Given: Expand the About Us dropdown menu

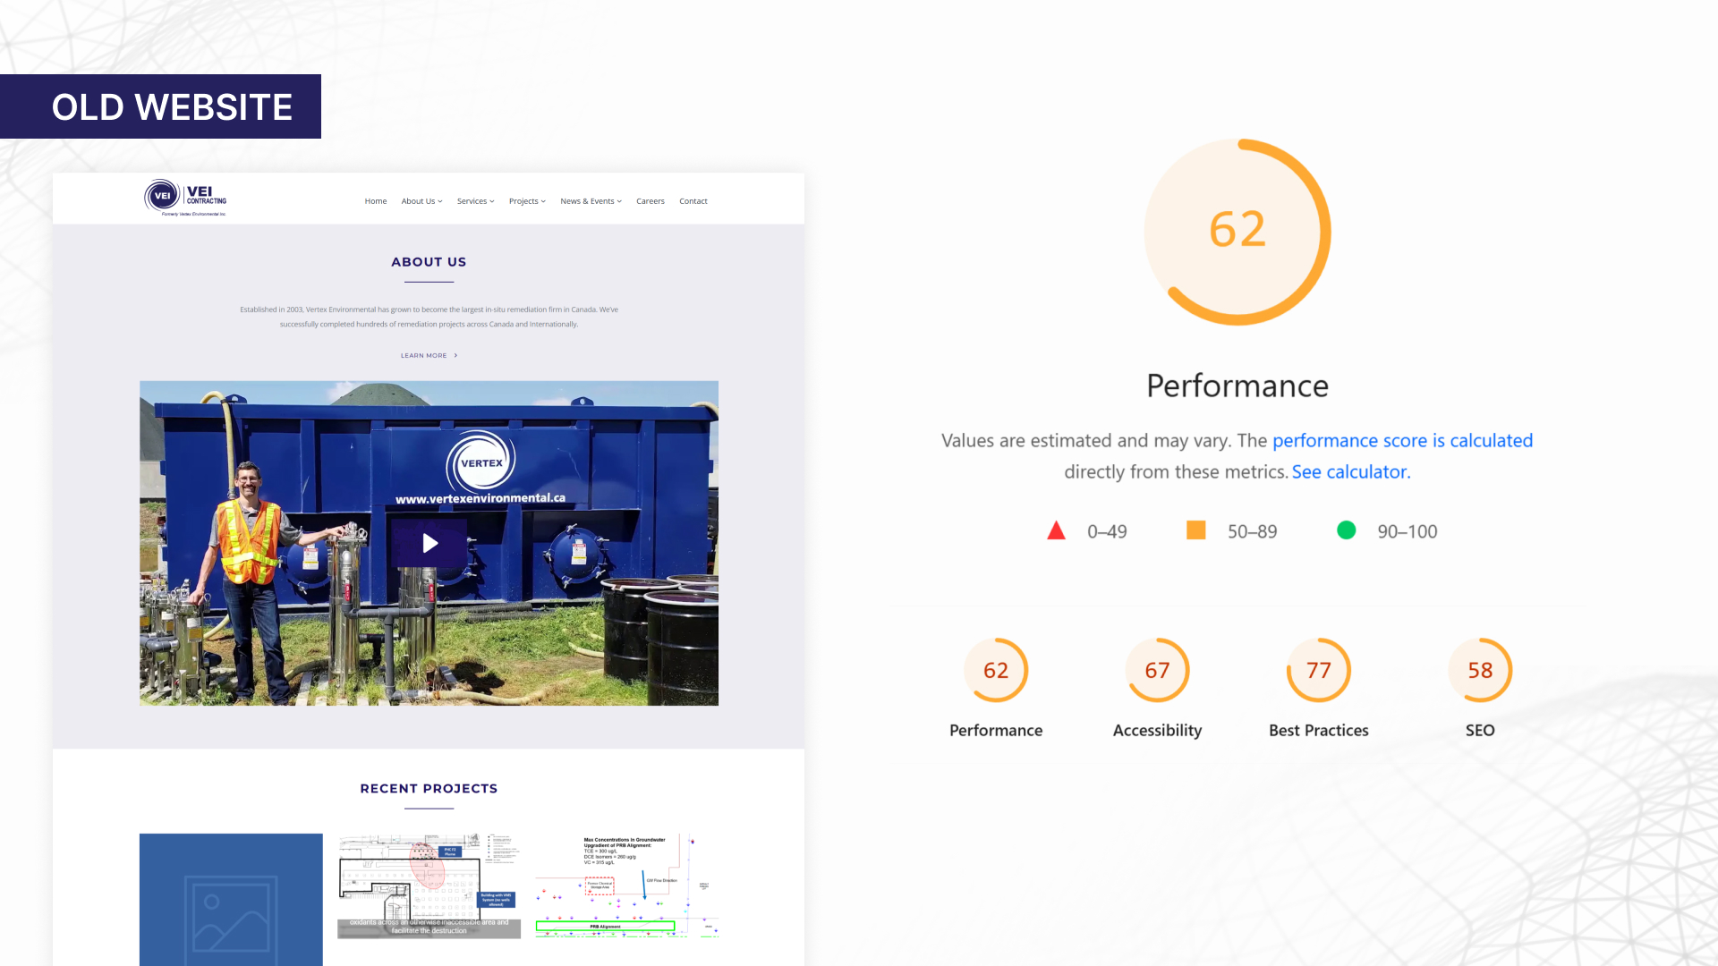Looking at the screenshot, I should pyautogui.click(x=421, y=201).
